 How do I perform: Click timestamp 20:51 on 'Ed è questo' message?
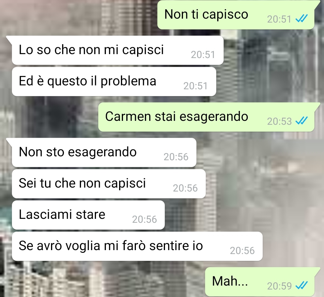[196, 86]
